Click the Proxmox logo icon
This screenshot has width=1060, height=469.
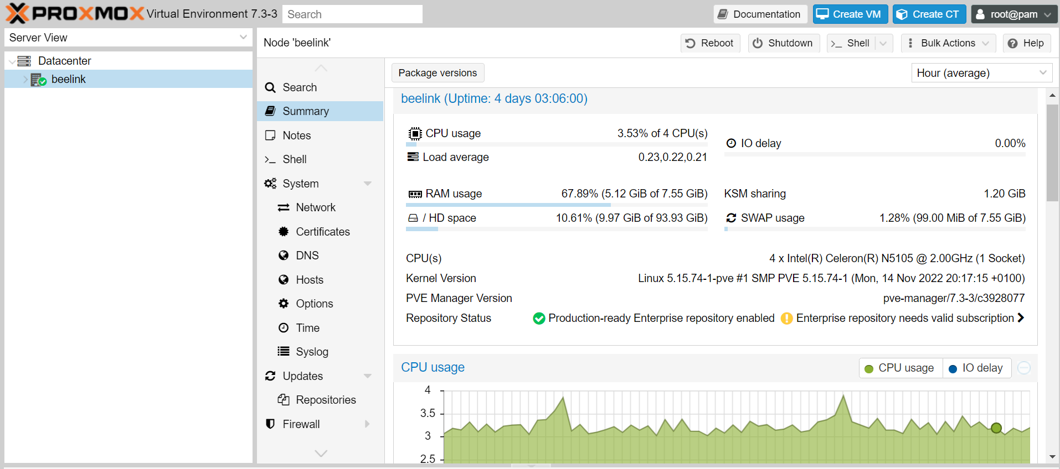(18, 13)
